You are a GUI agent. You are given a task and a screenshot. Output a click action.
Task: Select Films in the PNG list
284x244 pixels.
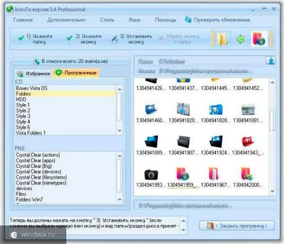65,194
